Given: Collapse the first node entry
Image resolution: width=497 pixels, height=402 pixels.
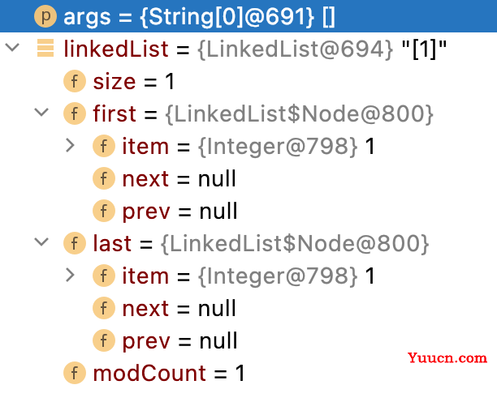Looking at the screenshot, I should coord(41,113).
